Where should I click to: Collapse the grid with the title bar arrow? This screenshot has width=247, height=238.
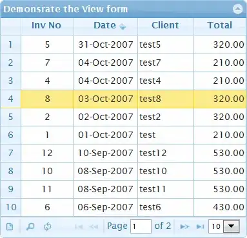click(238, 9)
